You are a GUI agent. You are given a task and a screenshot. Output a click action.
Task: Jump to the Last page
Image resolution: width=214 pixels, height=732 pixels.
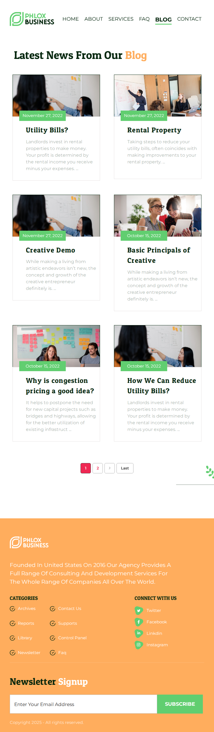pyautogui.click(x=125, y=468)
